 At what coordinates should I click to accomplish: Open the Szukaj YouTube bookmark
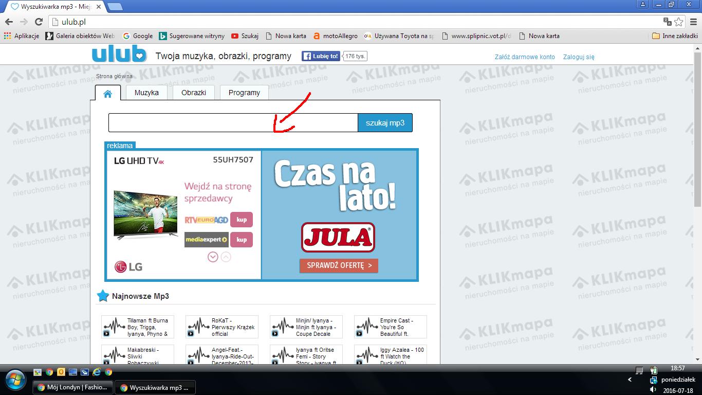245,36
